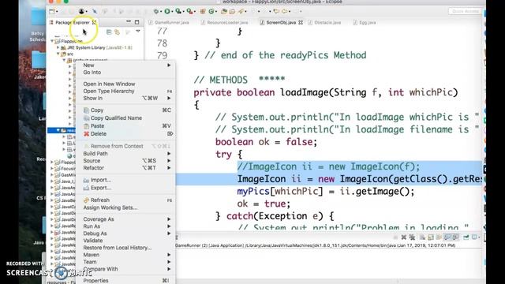505x284 pixels.
Task: Choose Delete from context menu
Action: (126, 133)
